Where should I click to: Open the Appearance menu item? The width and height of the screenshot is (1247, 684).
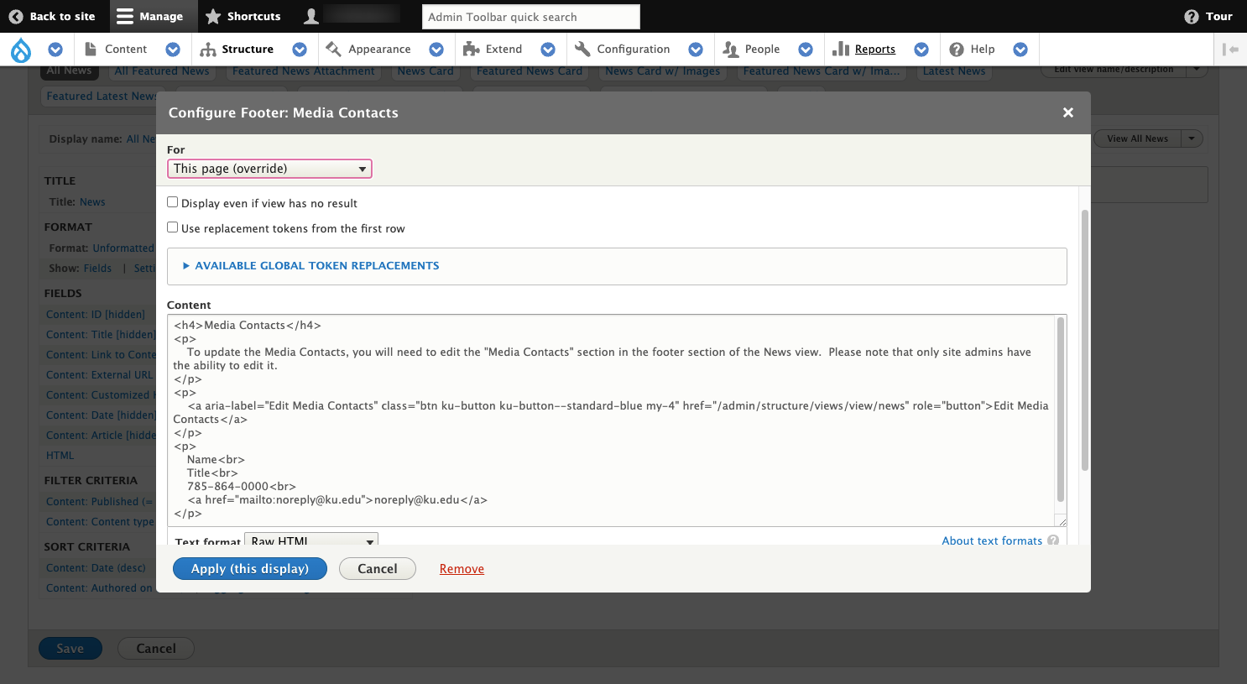pyautogui.click(x=379, y=50)
